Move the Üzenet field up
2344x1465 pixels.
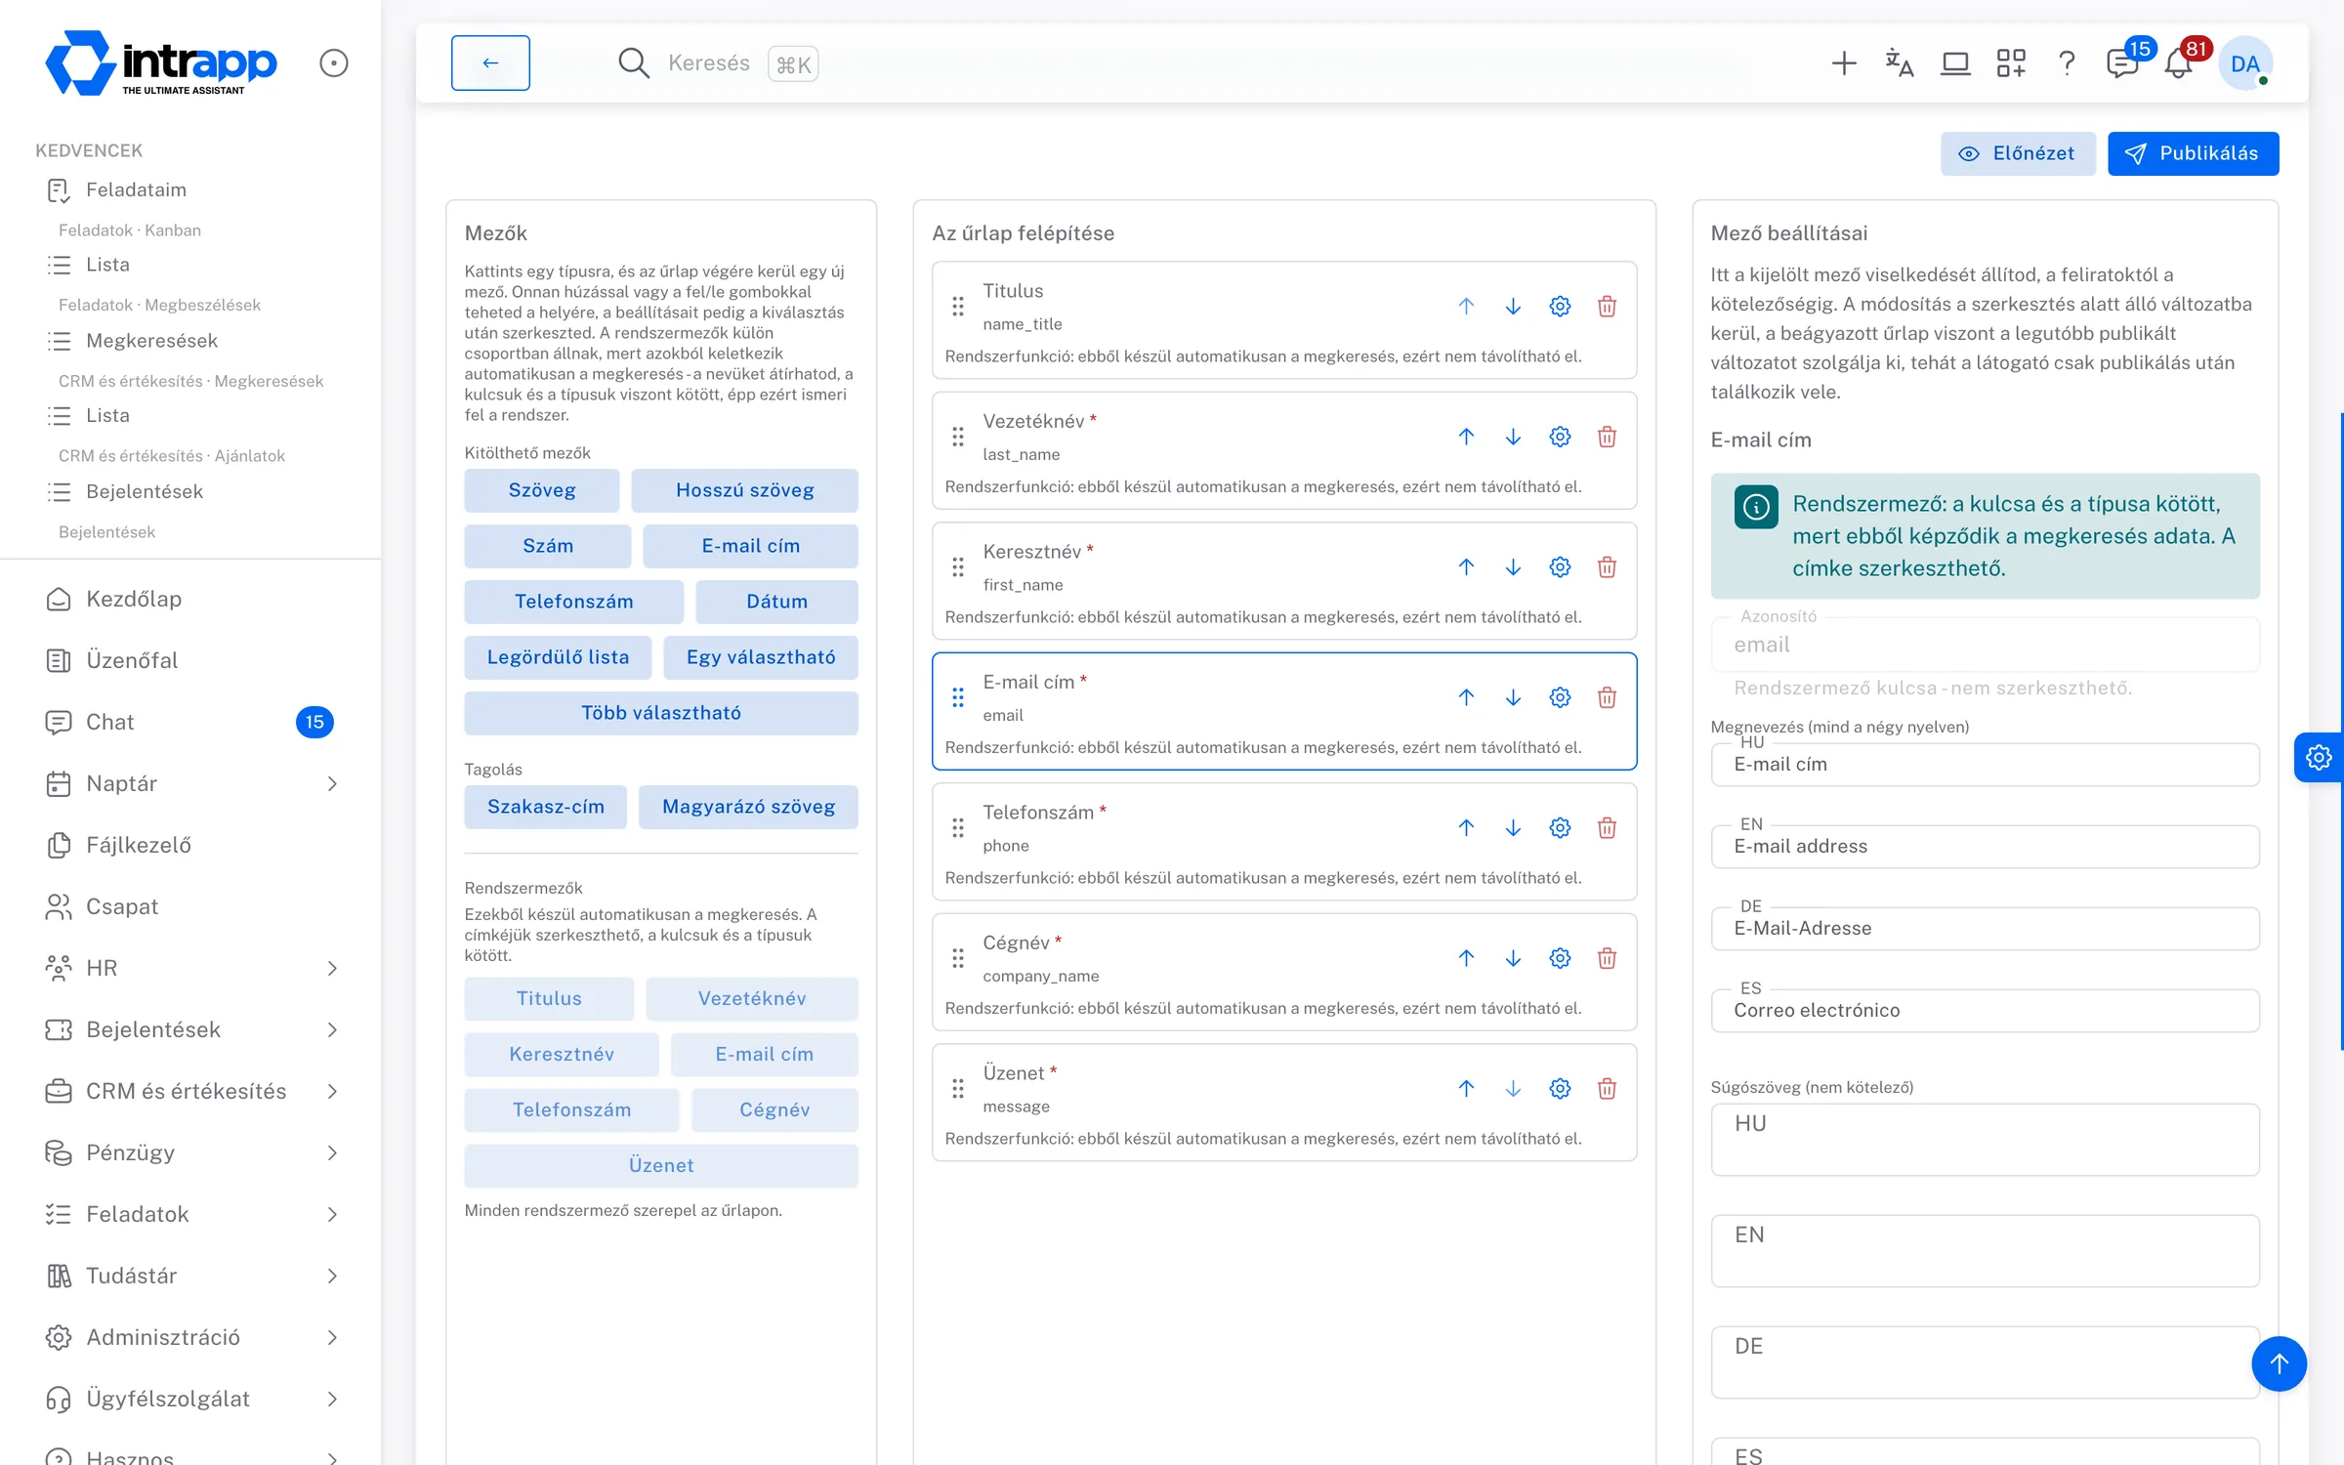1466,1089
